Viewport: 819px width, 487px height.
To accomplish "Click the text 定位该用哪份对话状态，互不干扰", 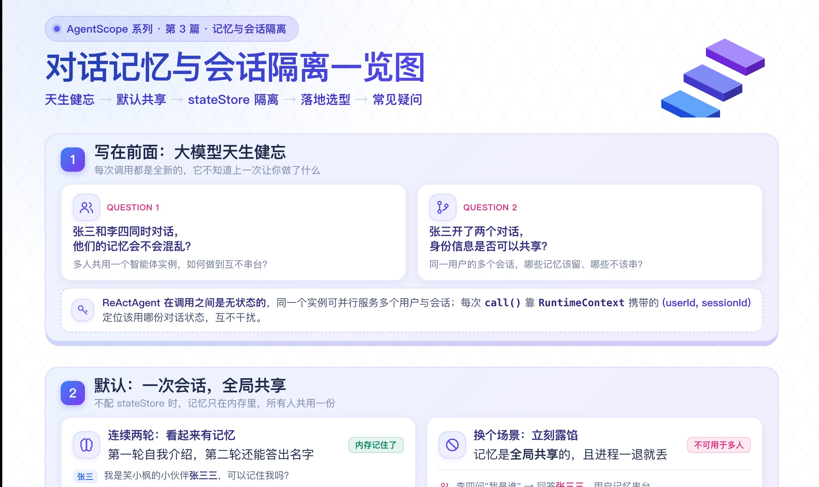I will pos(182,317).
